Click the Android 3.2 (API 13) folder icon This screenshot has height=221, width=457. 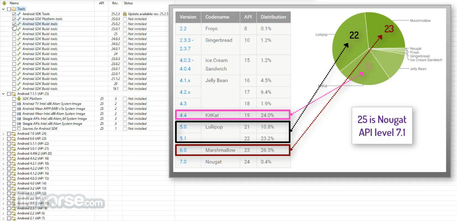[14, 188]
